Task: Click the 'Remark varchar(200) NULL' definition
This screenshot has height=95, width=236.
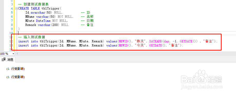Action: [47, 25]
